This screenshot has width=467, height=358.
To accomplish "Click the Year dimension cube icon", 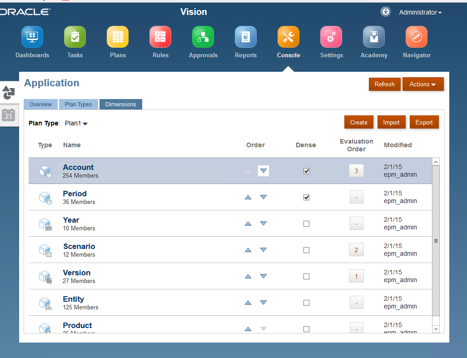I will click(x=45, y=224).
